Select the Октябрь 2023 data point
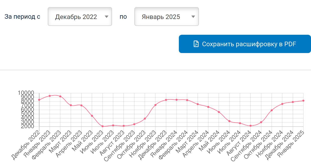Viewport: 311px width, 164px height. point(145,118)
